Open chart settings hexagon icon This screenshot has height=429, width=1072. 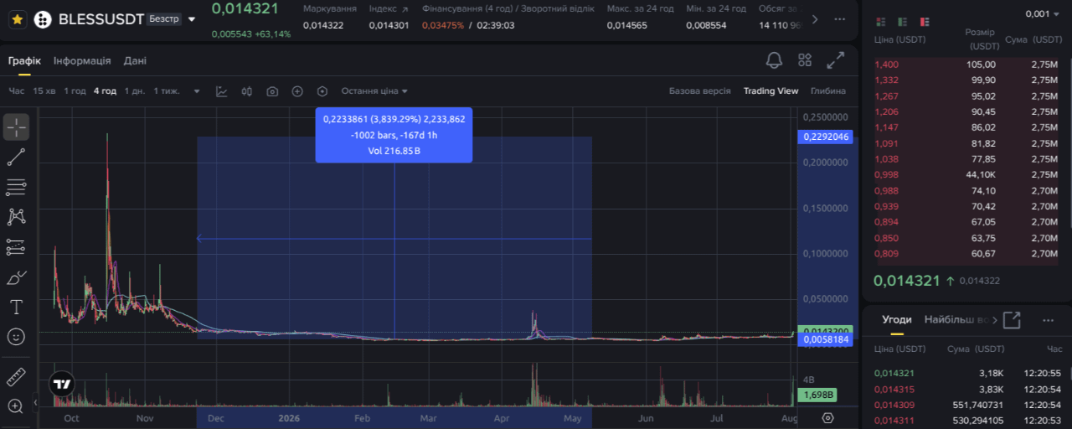pyautogui.click(x=322, y=91)
